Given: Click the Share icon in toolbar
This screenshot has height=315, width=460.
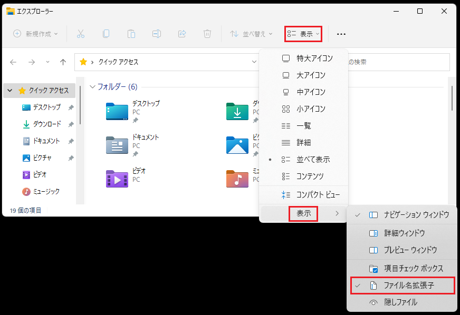Looking at the screenshot, I should [182, 34].
